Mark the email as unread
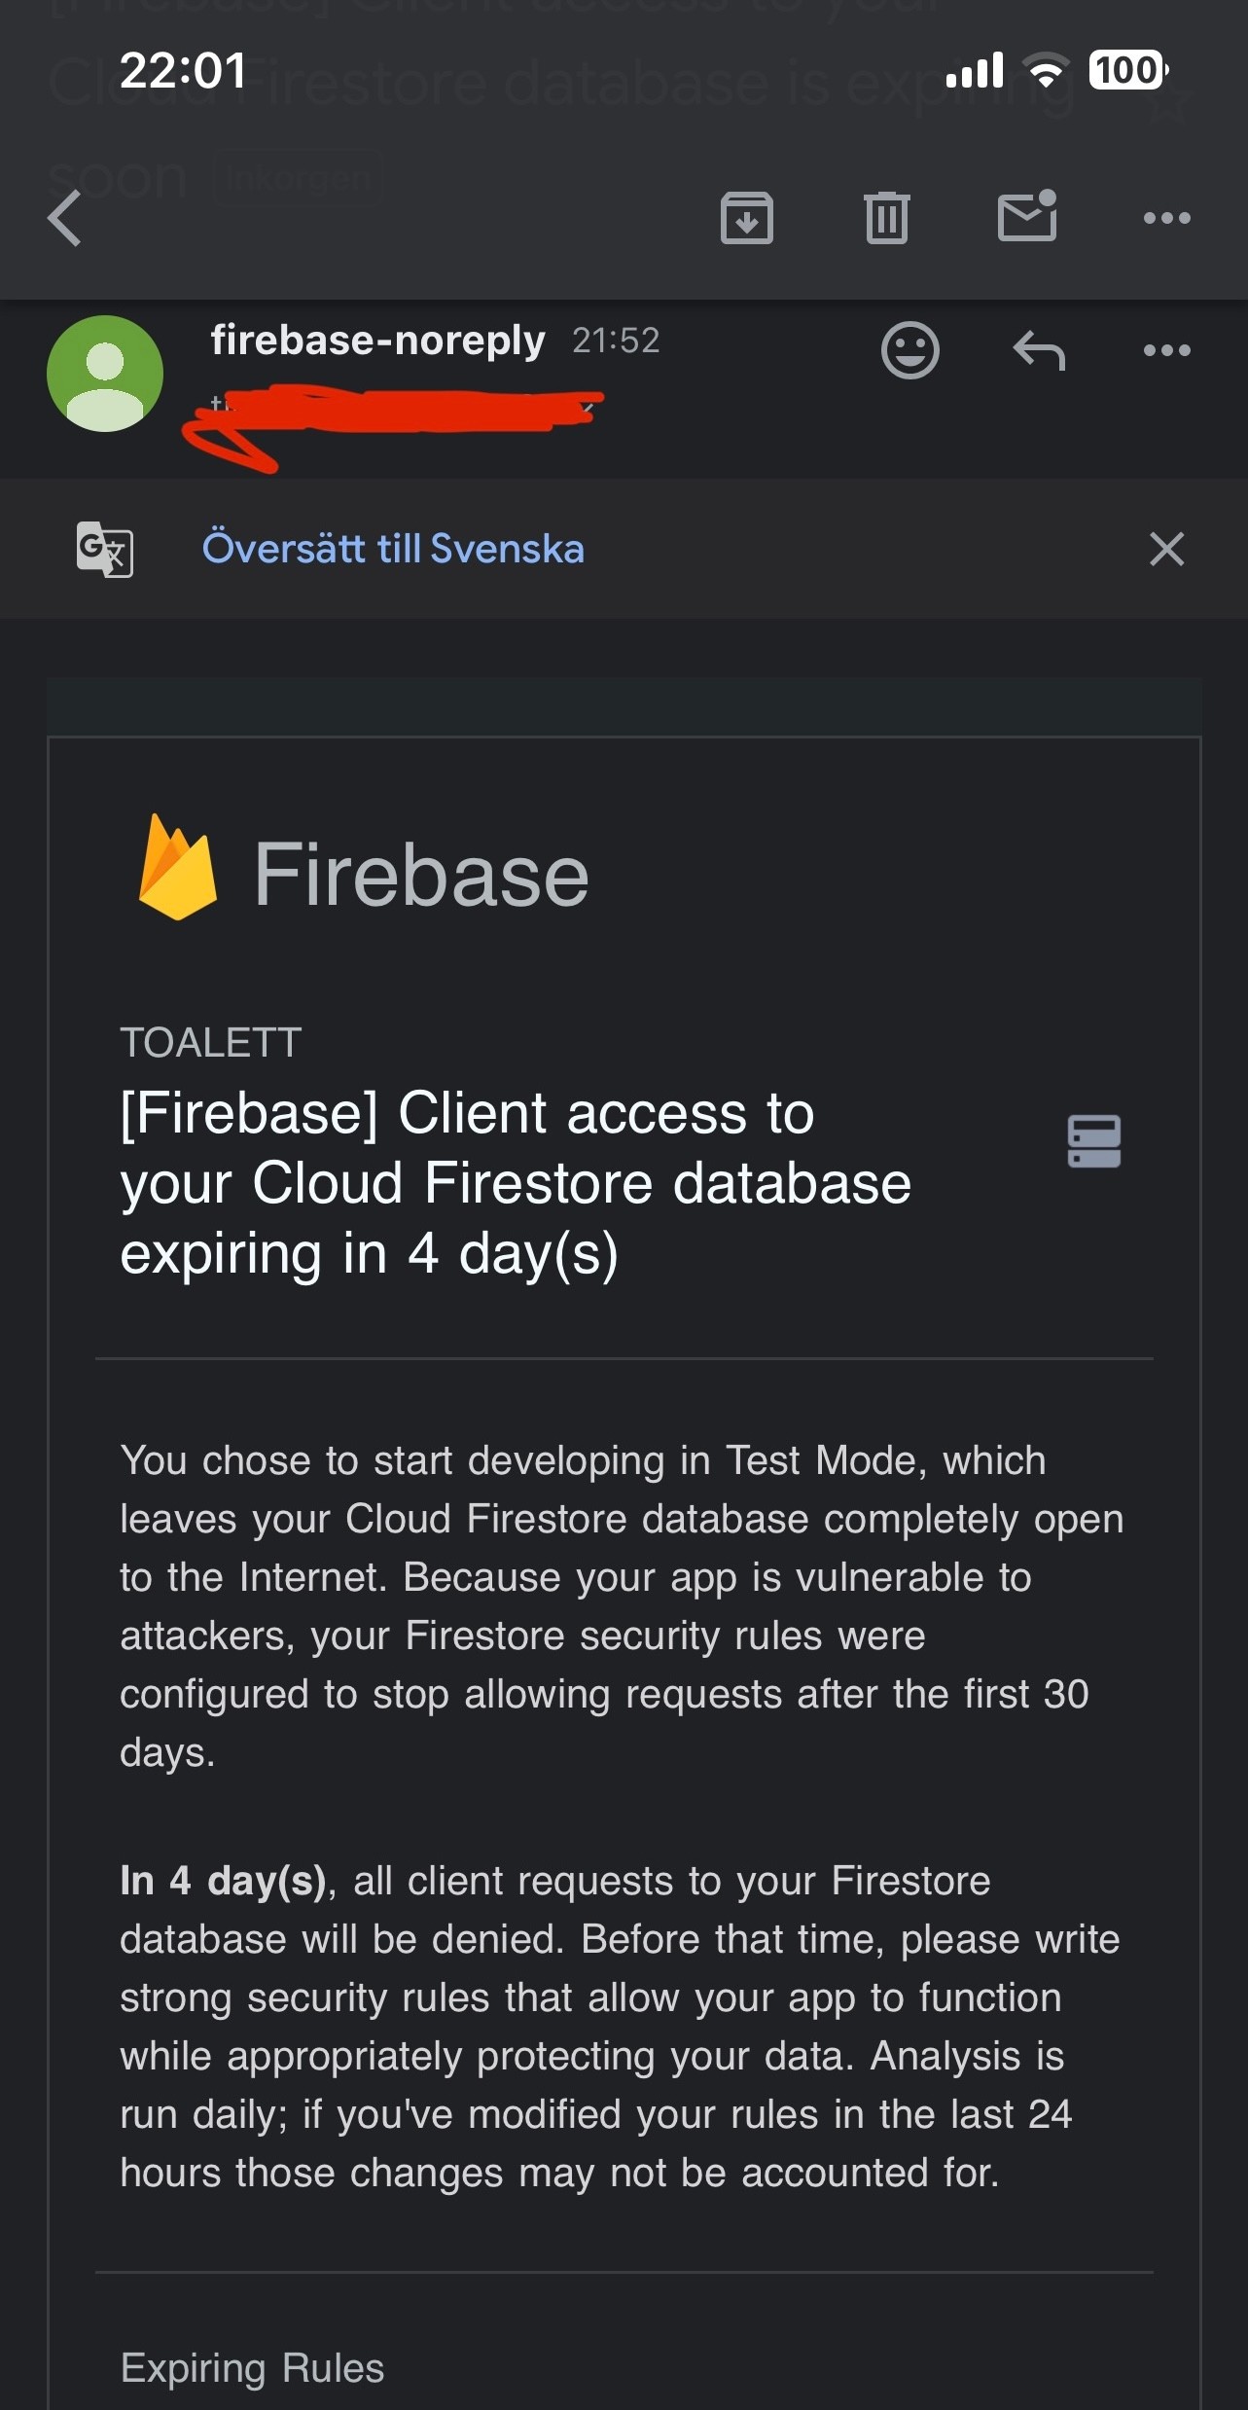 (1027, 216)
